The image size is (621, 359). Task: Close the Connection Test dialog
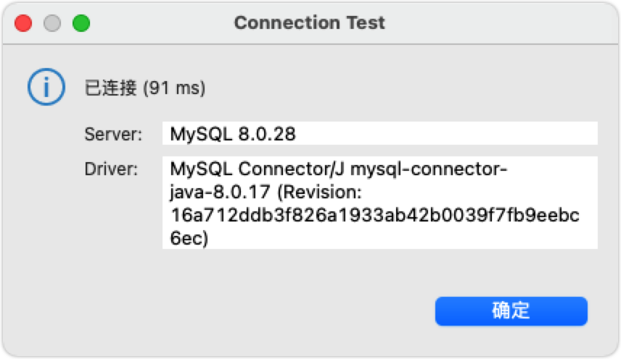24,23
